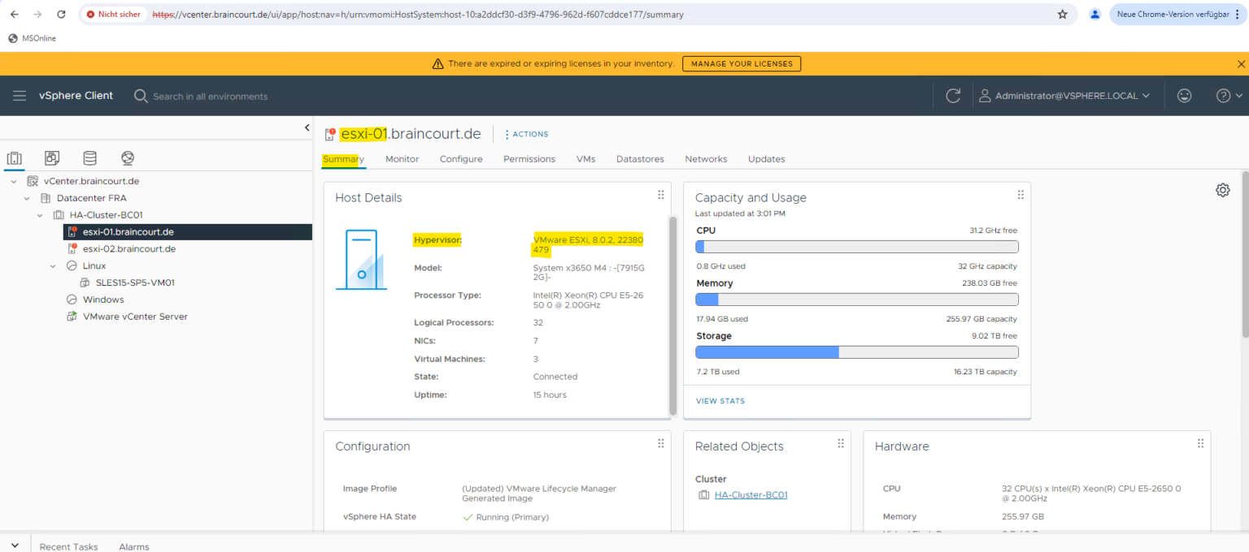Open the Capacity and Usage gear icon
This screenshot has height=552, width=1249.
click(1223, 189)
